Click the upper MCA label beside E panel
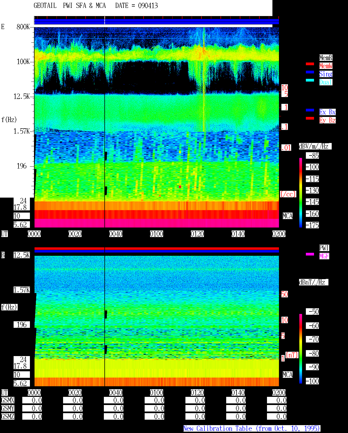Screen dimensions: 348x433 288,216
